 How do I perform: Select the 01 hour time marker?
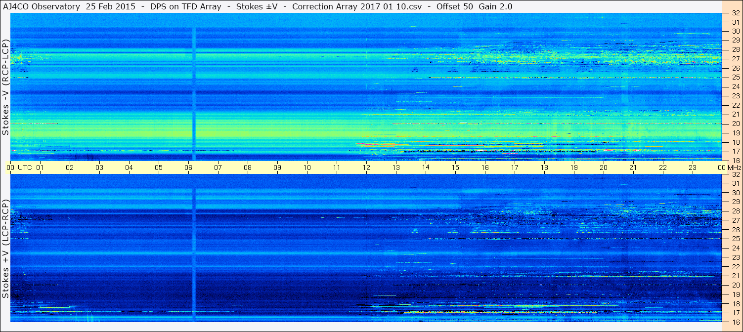point(40,167)
